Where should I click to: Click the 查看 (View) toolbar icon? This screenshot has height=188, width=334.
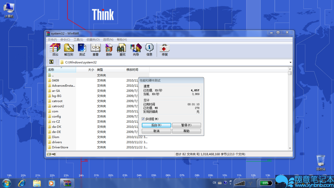(x=96, y=50)
